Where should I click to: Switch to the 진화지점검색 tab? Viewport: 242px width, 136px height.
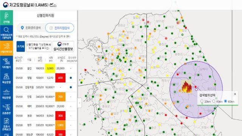60,28
